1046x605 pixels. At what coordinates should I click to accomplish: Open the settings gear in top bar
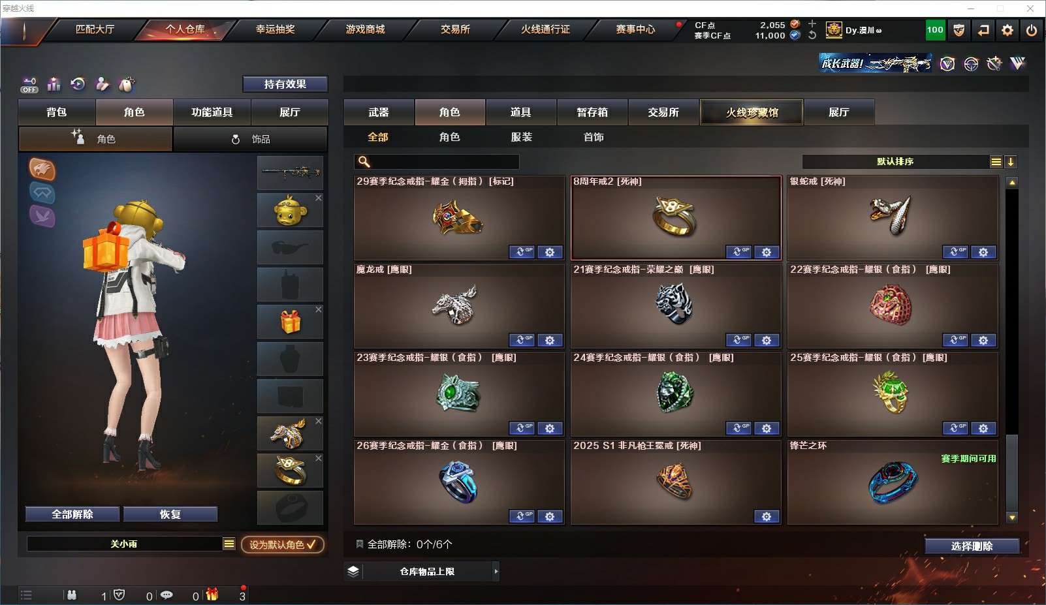(1007, 30)
